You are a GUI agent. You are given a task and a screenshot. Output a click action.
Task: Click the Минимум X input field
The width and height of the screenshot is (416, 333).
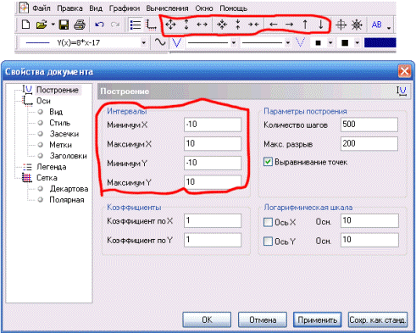point(213,125)
